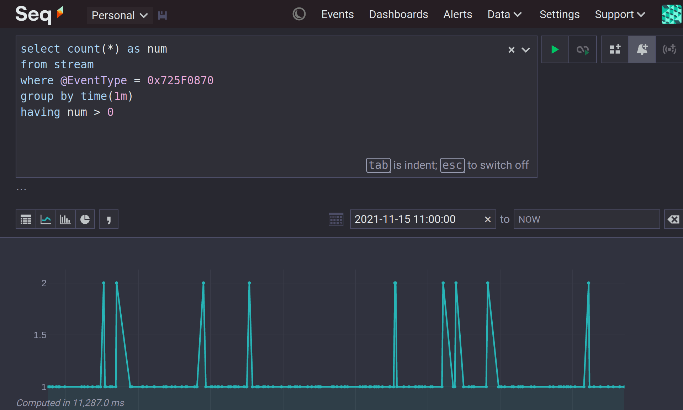Run the query with the green play button
683x410 pixels.
coord(555,49)
